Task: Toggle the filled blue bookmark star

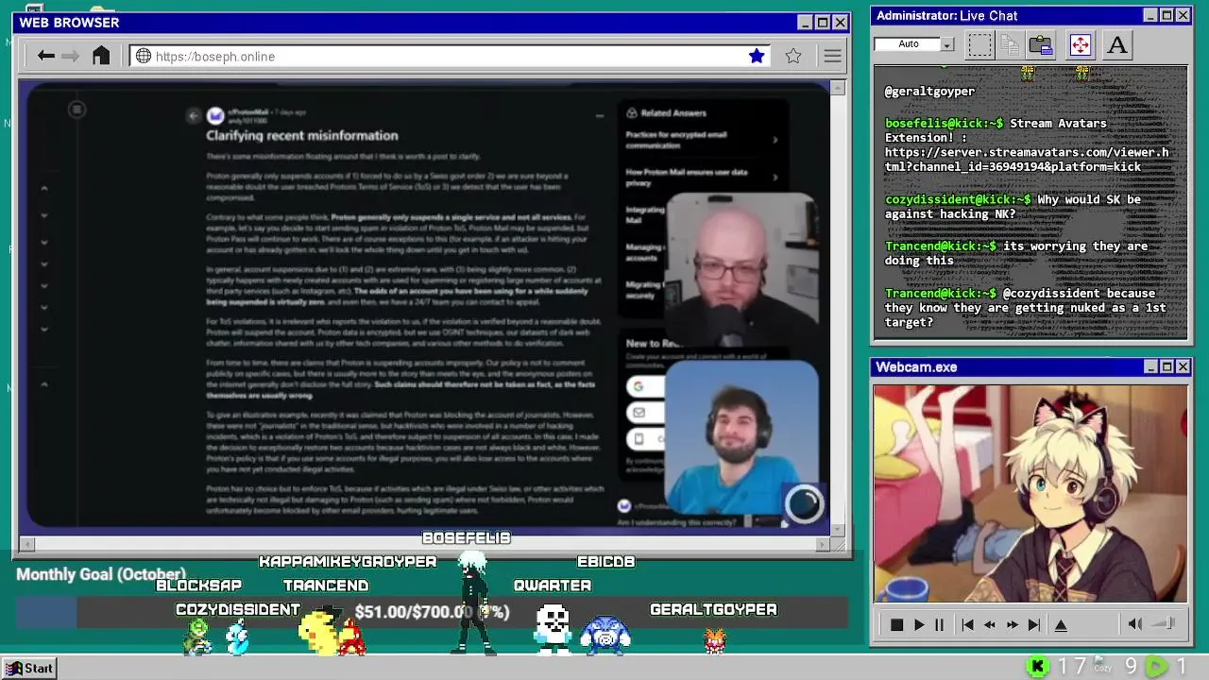Action: tap(757, 57)
